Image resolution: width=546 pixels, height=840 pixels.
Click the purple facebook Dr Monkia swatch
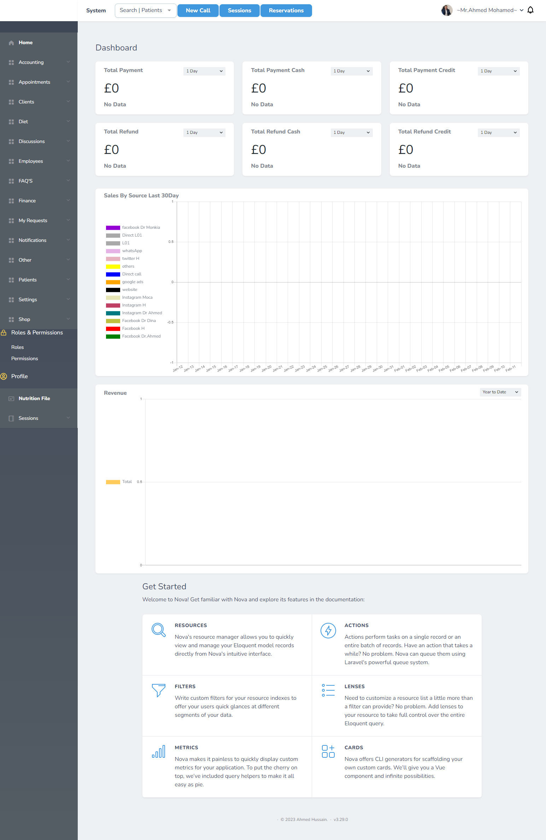[113, 228]
